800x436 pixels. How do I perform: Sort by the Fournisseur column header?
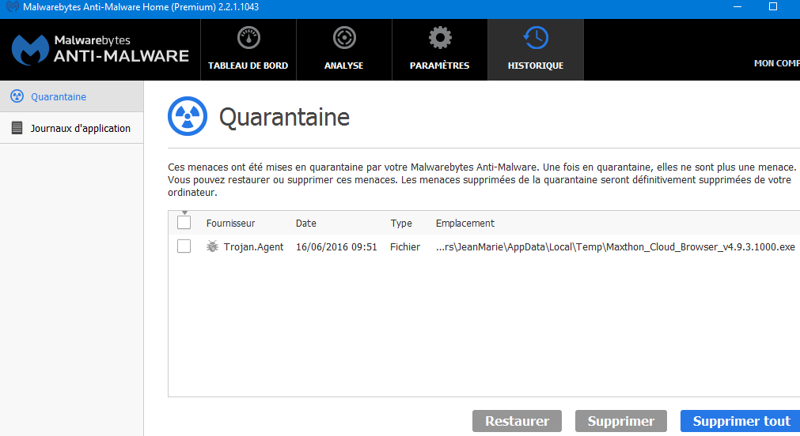pyautogui.click(x=230, y=223)
